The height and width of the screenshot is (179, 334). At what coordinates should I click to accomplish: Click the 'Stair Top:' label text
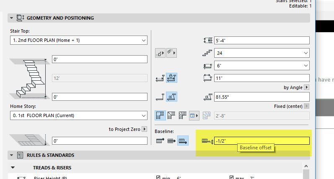(x=20, y=31)
